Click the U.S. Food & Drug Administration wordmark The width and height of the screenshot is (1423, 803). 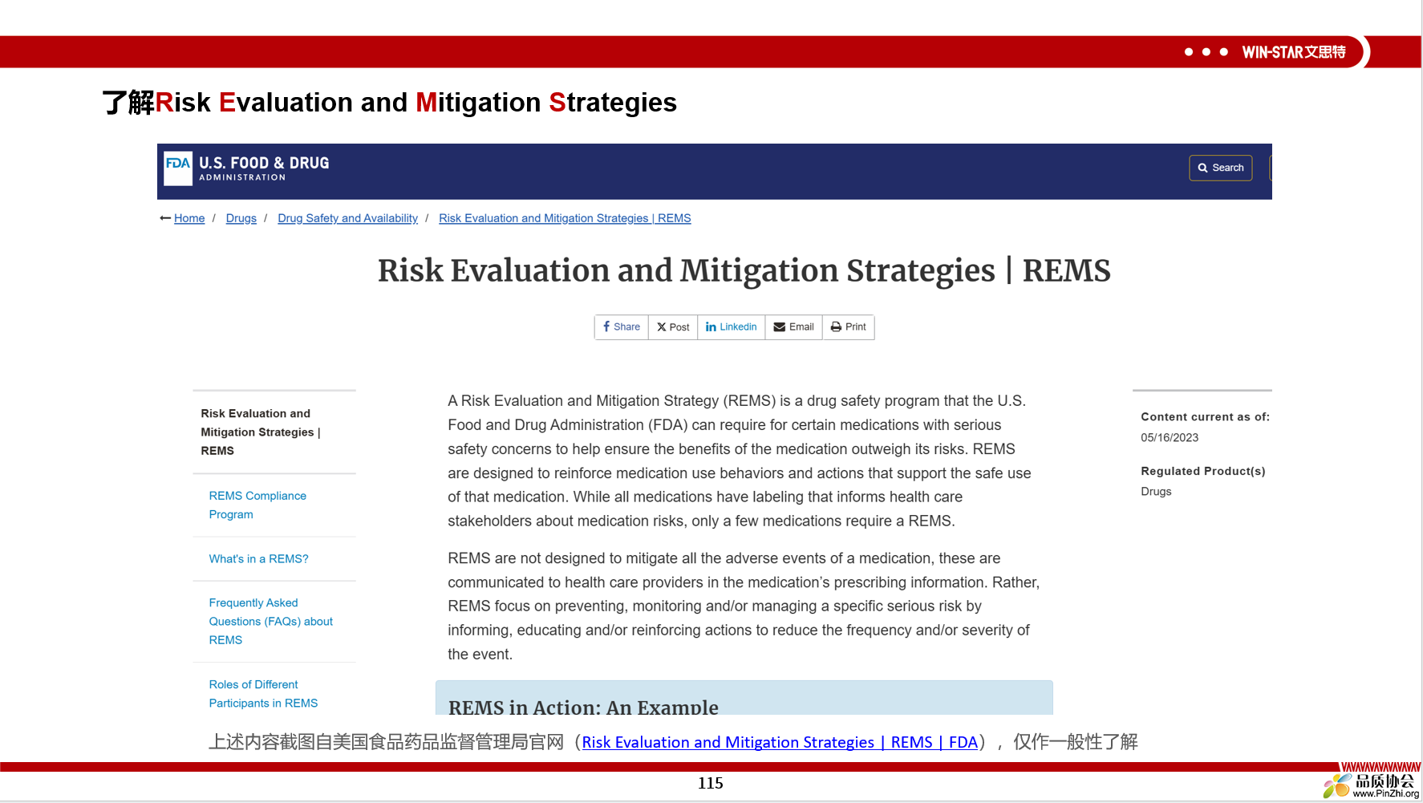pyautogui.click(x=264, y=168)
